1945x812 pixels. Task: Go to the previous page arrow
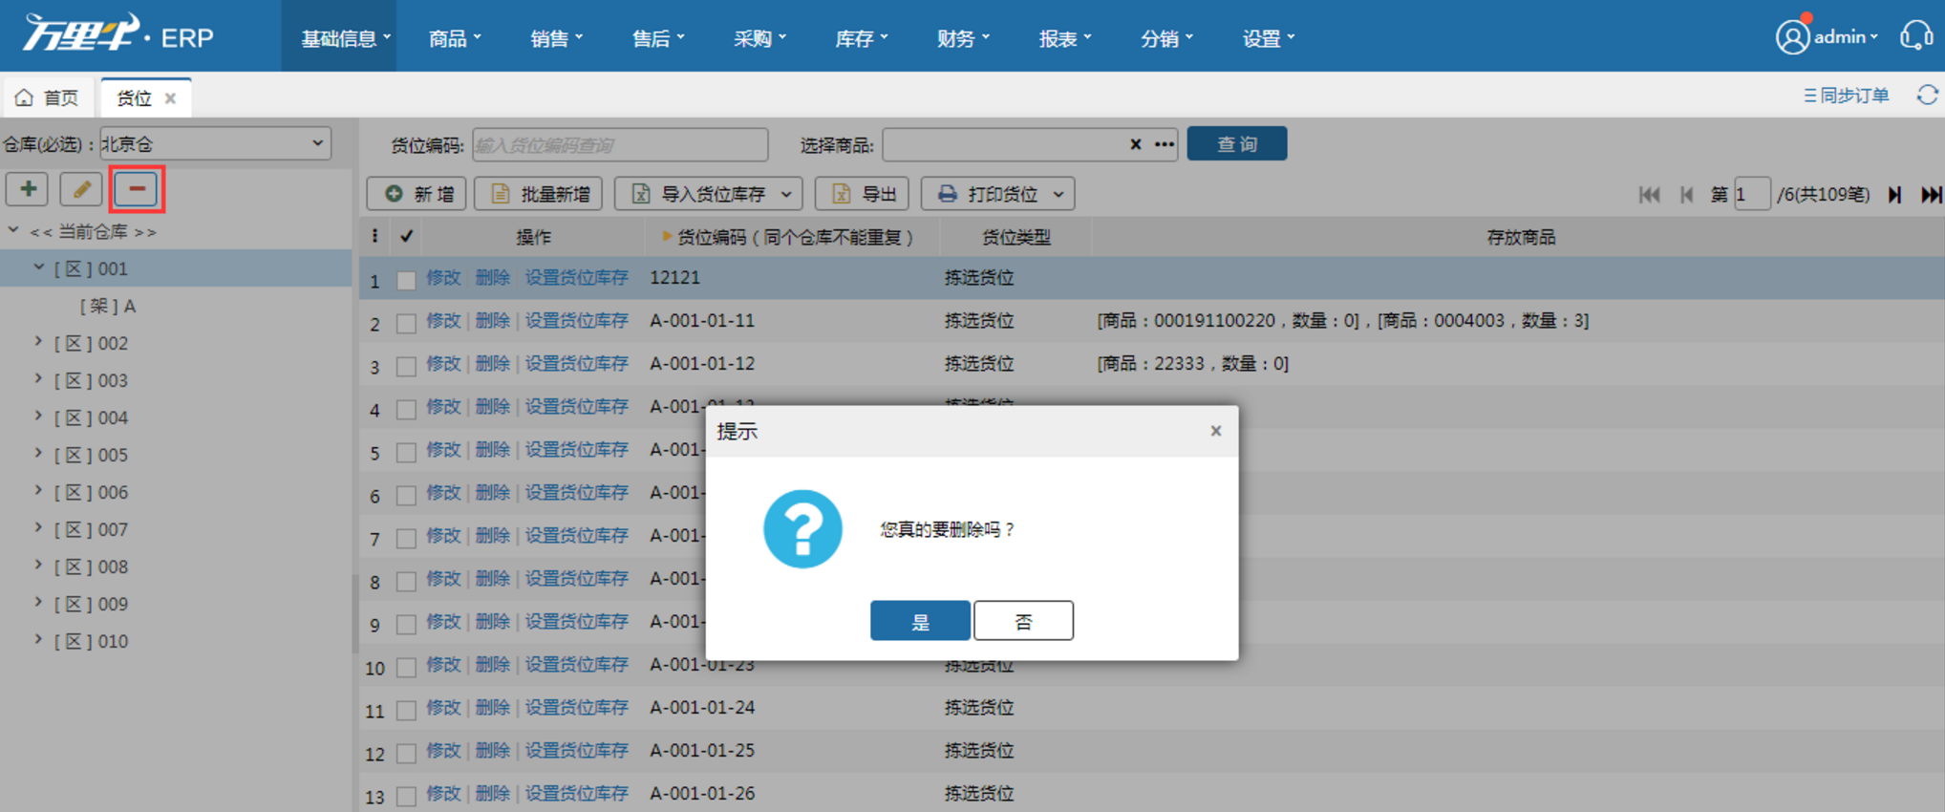(1686, 195)
